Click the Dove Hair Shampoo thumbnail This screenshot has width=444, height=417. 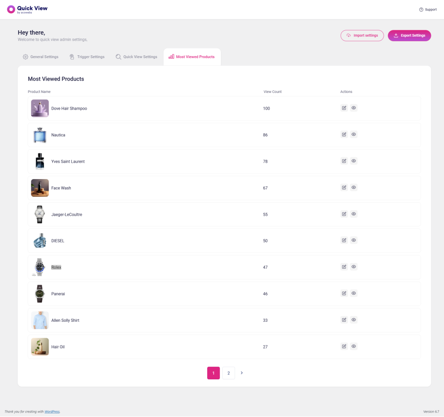point(40,108)
